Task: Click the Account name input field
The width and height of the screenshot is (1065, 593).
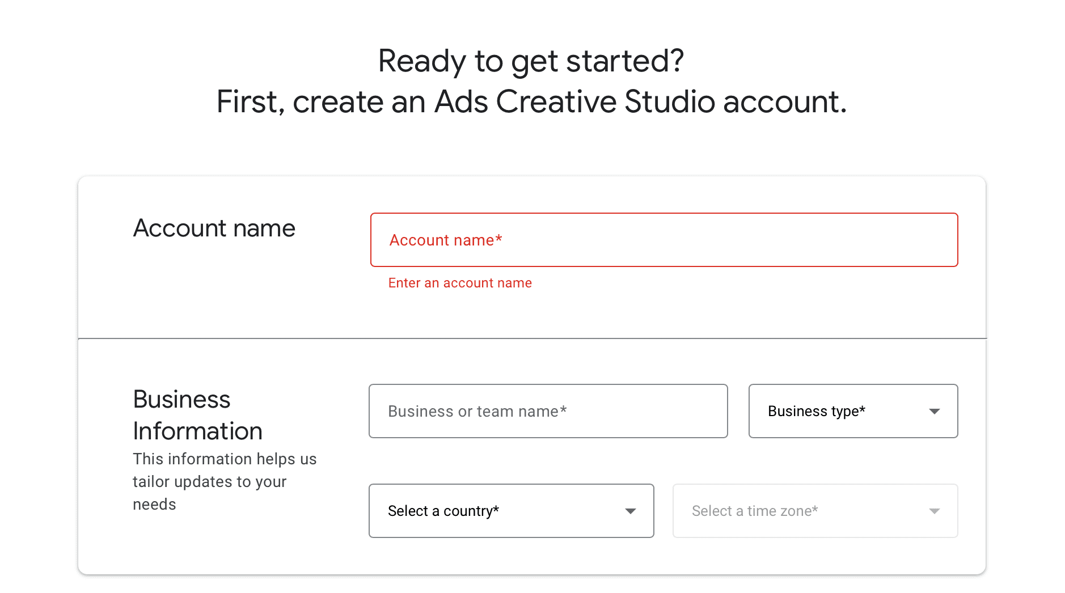Action: (664, 240)
